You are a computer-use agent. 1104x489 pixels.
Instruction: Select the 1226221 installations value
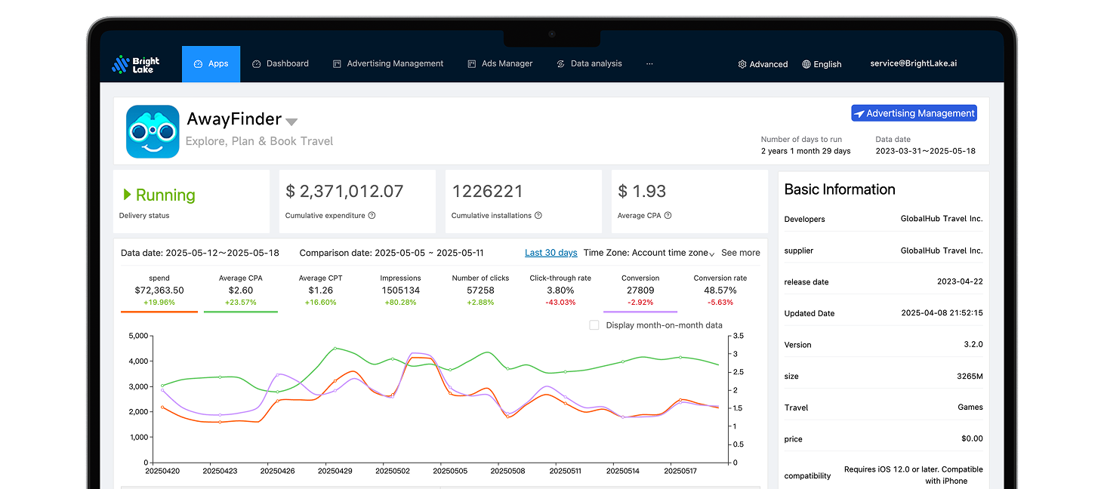[487, 192]
